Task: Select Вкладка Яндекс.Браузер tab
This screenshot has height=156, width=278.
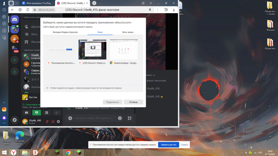Action: pyautogui.click(x=65, y=32)
